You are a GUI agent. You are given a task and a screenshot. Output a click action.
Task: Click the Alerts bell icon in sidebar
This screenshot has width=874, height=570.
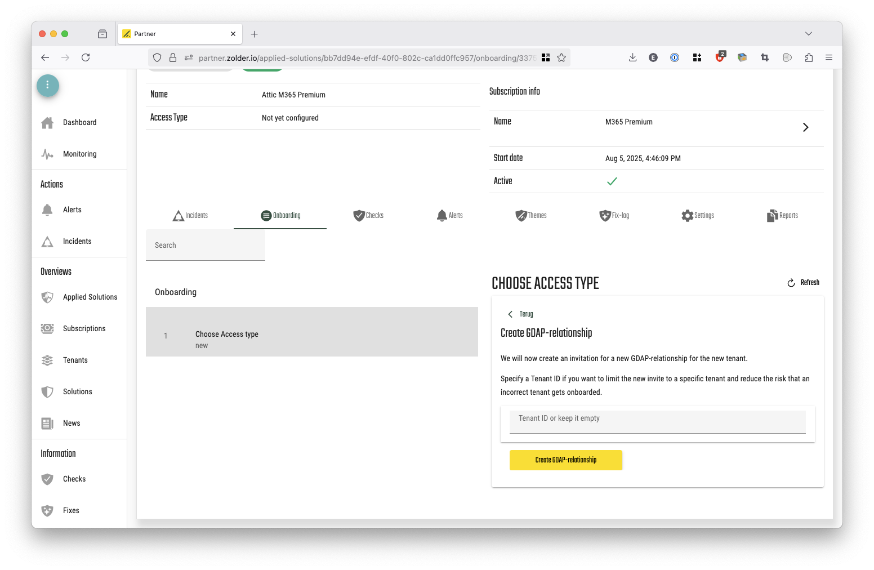tap(48, 210)
